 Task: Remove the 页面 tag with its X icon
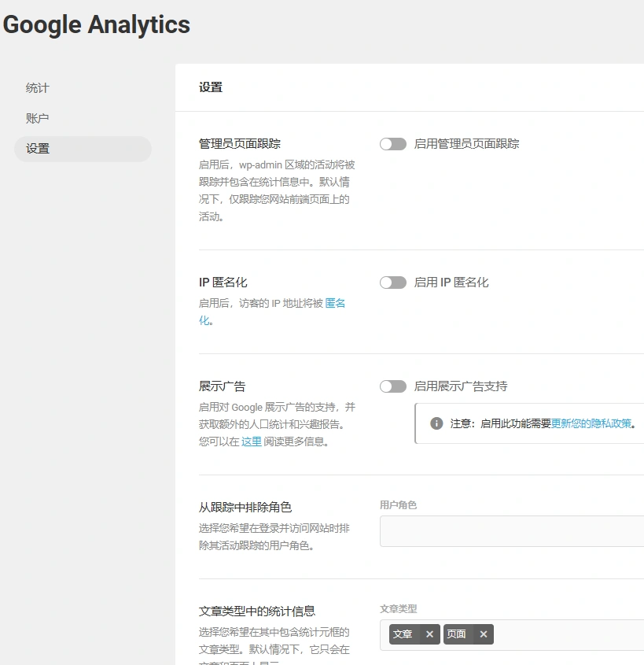coord(484,634)
